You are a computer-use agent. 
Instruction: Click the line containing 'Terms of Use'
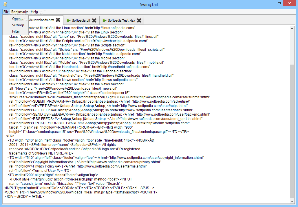(40, 171)
